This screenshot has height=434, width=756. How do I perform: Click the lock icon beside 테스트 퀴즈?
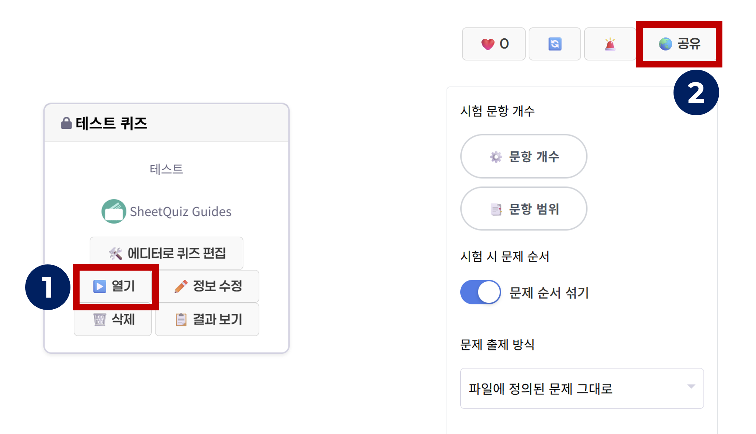[x=66, y=123]
